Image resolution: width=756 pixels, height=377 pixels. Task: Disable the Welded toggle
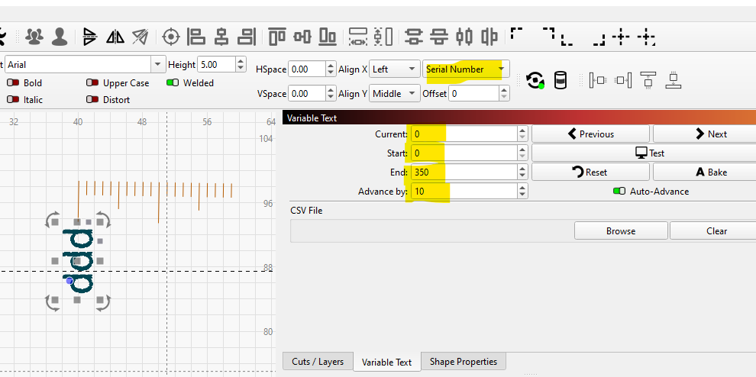tap(173, 83)
